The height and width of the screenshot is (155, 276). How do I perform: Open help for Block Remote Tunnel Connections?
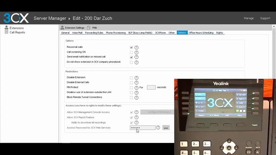tap(136, 98)
